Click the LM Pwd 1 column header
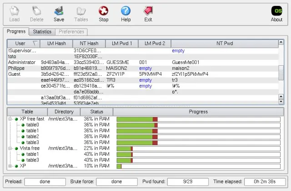Image resolution: width=291 pixels, height=191 pixels. (122, 44)
